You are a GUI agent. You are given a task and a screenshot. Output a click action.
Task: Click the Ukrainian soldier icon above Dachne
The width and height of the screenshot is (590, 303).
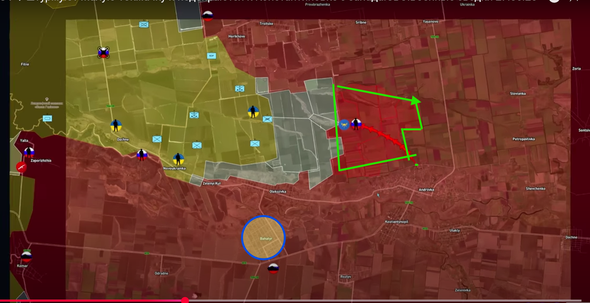pos(116,125)
